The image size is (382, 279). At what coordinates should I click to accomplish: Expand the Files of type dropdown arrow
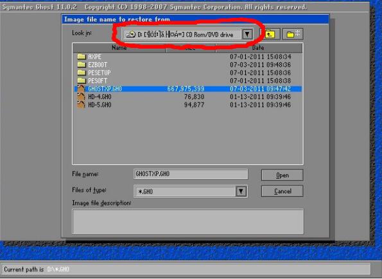[241, 191]
